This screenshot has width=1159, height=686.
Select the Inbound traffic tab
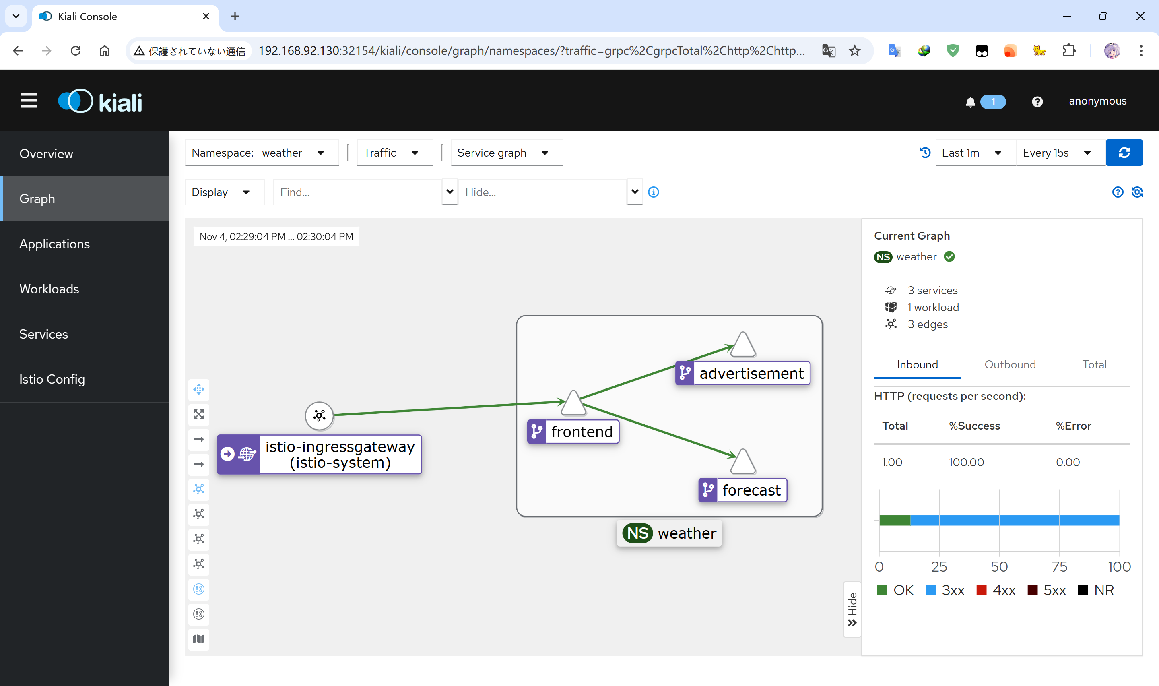917,364
